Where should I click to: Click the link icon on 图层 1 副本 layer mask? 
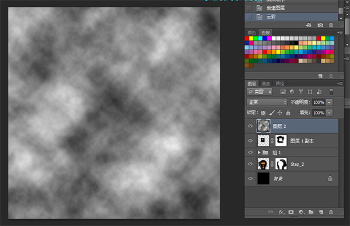[272, 141]
